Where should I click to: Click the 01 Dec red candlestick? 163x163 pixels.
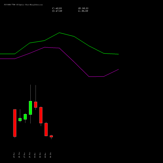tap(36, 105)
